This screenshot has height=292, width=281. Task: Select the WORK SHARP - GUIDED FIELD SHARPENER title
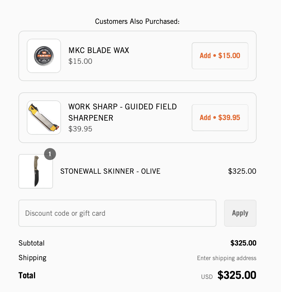123,112
